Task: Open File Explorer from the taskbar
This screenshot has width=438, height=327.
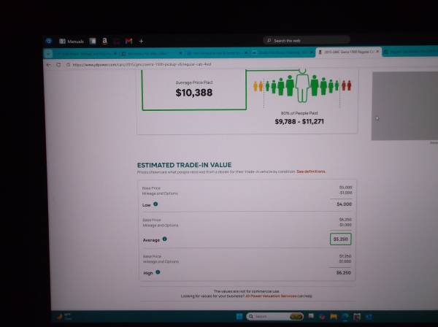Action: (x=334, y=317)
